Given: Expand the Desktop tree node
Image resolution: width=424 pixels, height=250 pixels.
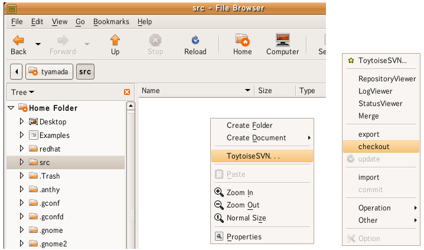Looking at the screenshot, I should click(x=22, y=121).
